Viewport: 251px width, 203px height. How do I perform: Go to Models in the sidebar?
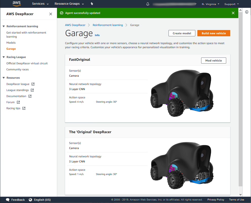coord(11,43)
